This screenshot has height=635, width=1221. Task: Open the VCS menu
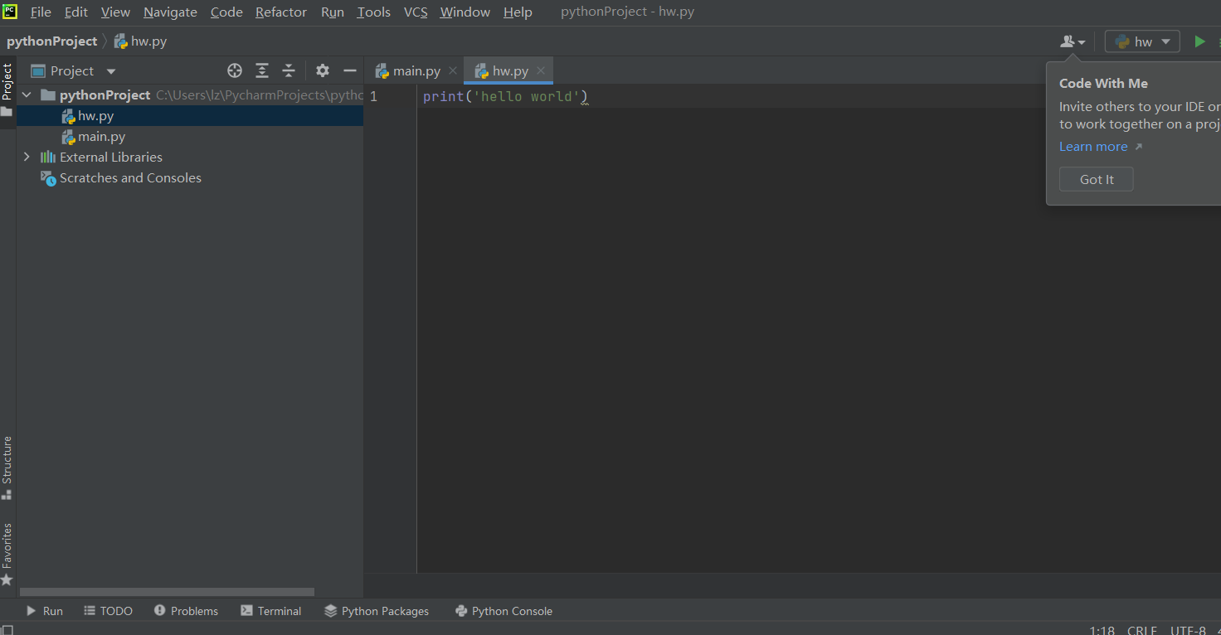(x=416, y=12)
